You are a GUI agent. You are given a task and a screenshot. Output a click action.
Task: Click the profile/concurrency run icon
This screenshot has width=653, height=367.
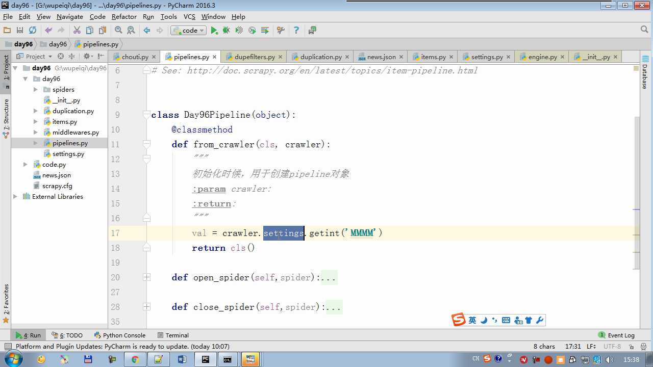coord(252,31)
